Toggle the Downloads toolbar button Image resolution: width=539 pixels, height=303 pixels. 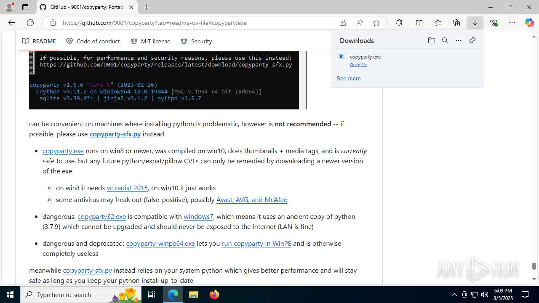point(475,23)
